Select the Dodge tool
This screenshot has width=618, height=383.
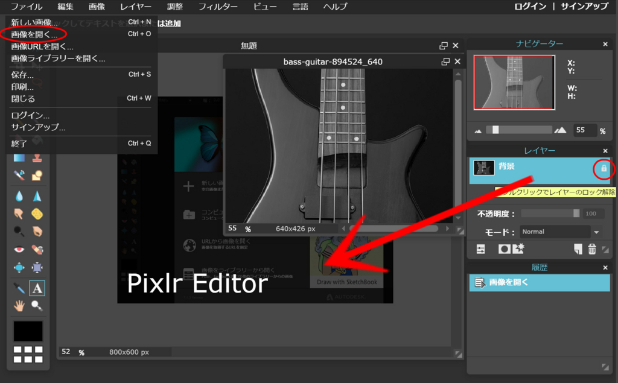point(19,231)
